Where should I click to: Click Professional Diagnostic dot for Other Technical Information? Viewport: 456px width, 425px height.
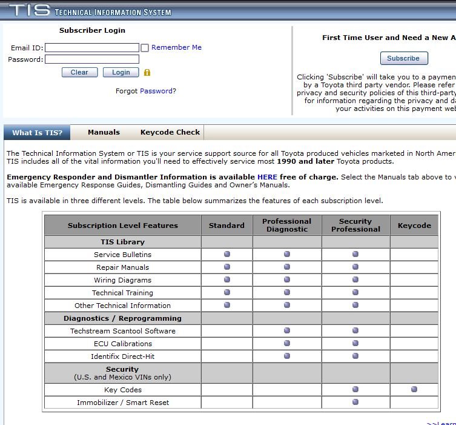tap(287, 305)
